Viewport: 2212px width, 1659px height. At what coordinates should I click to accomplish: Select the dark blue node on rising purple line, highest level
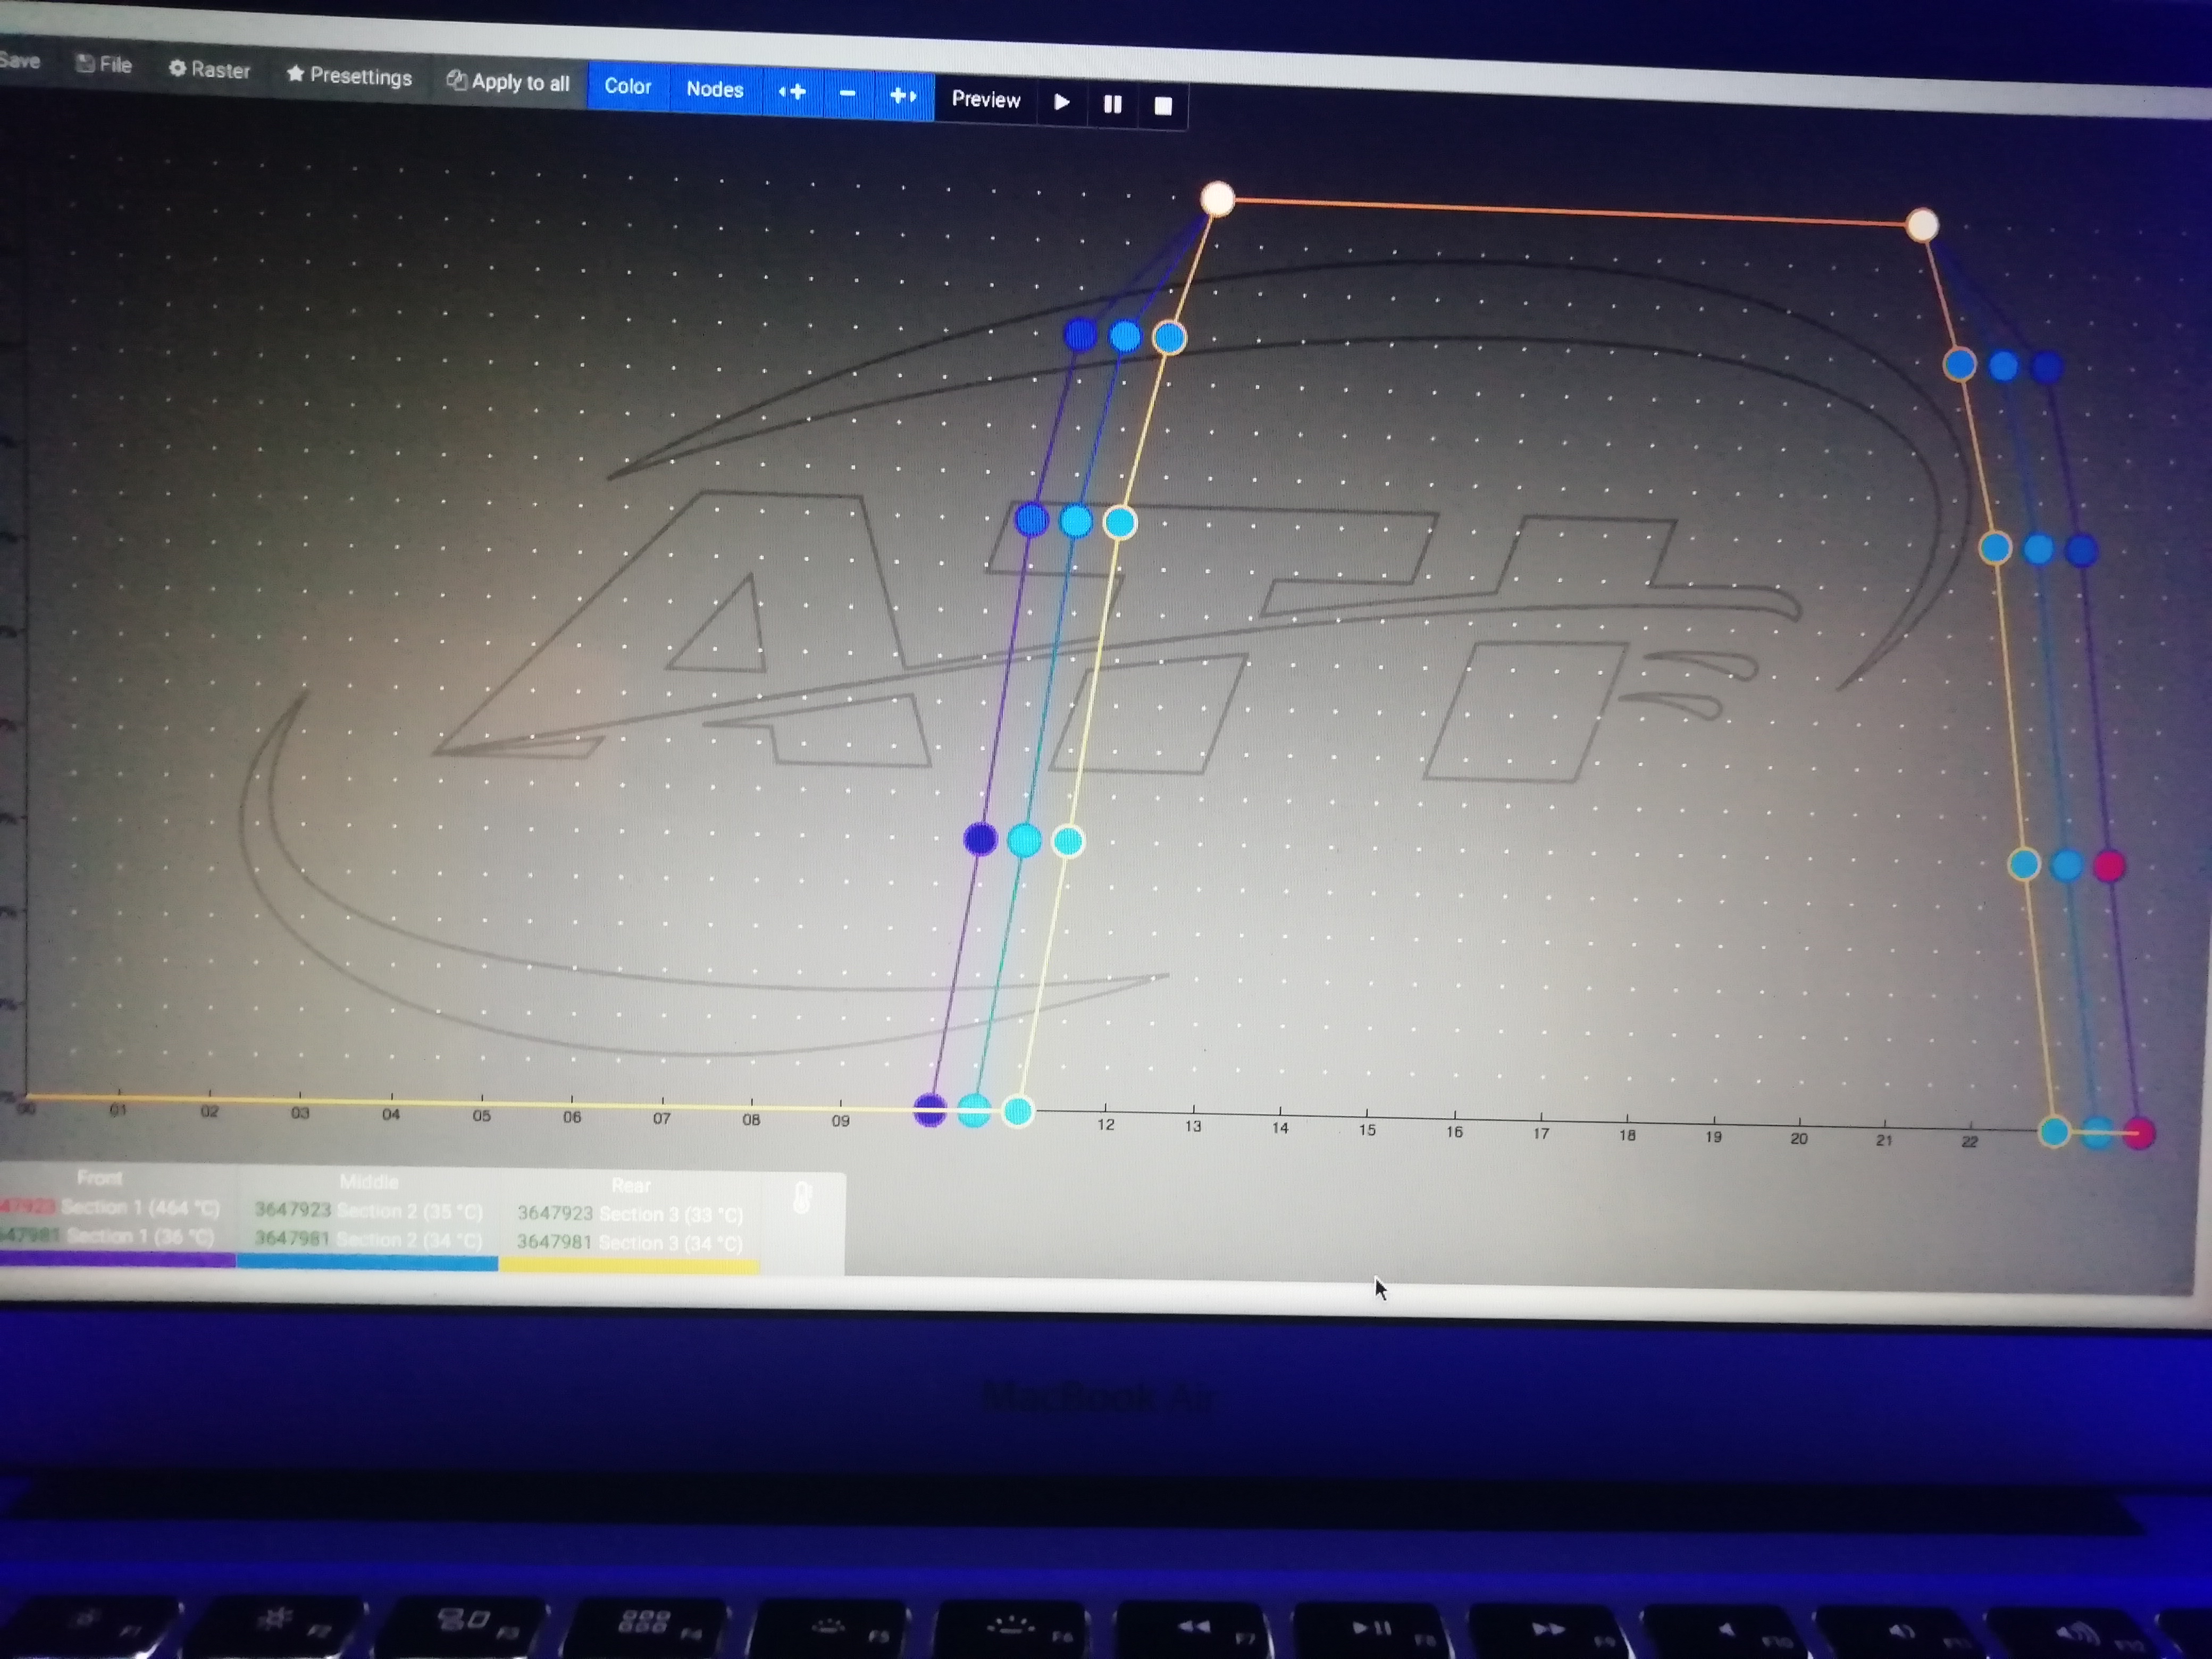point(1080,334)
